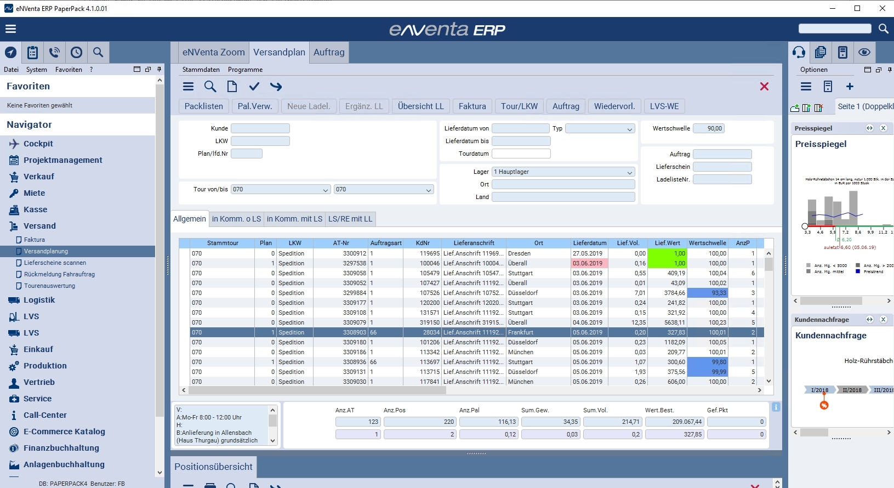Click the add column icon with green plus
The height and width of the screenshot is (488, 894).
(x=806, y=108)
